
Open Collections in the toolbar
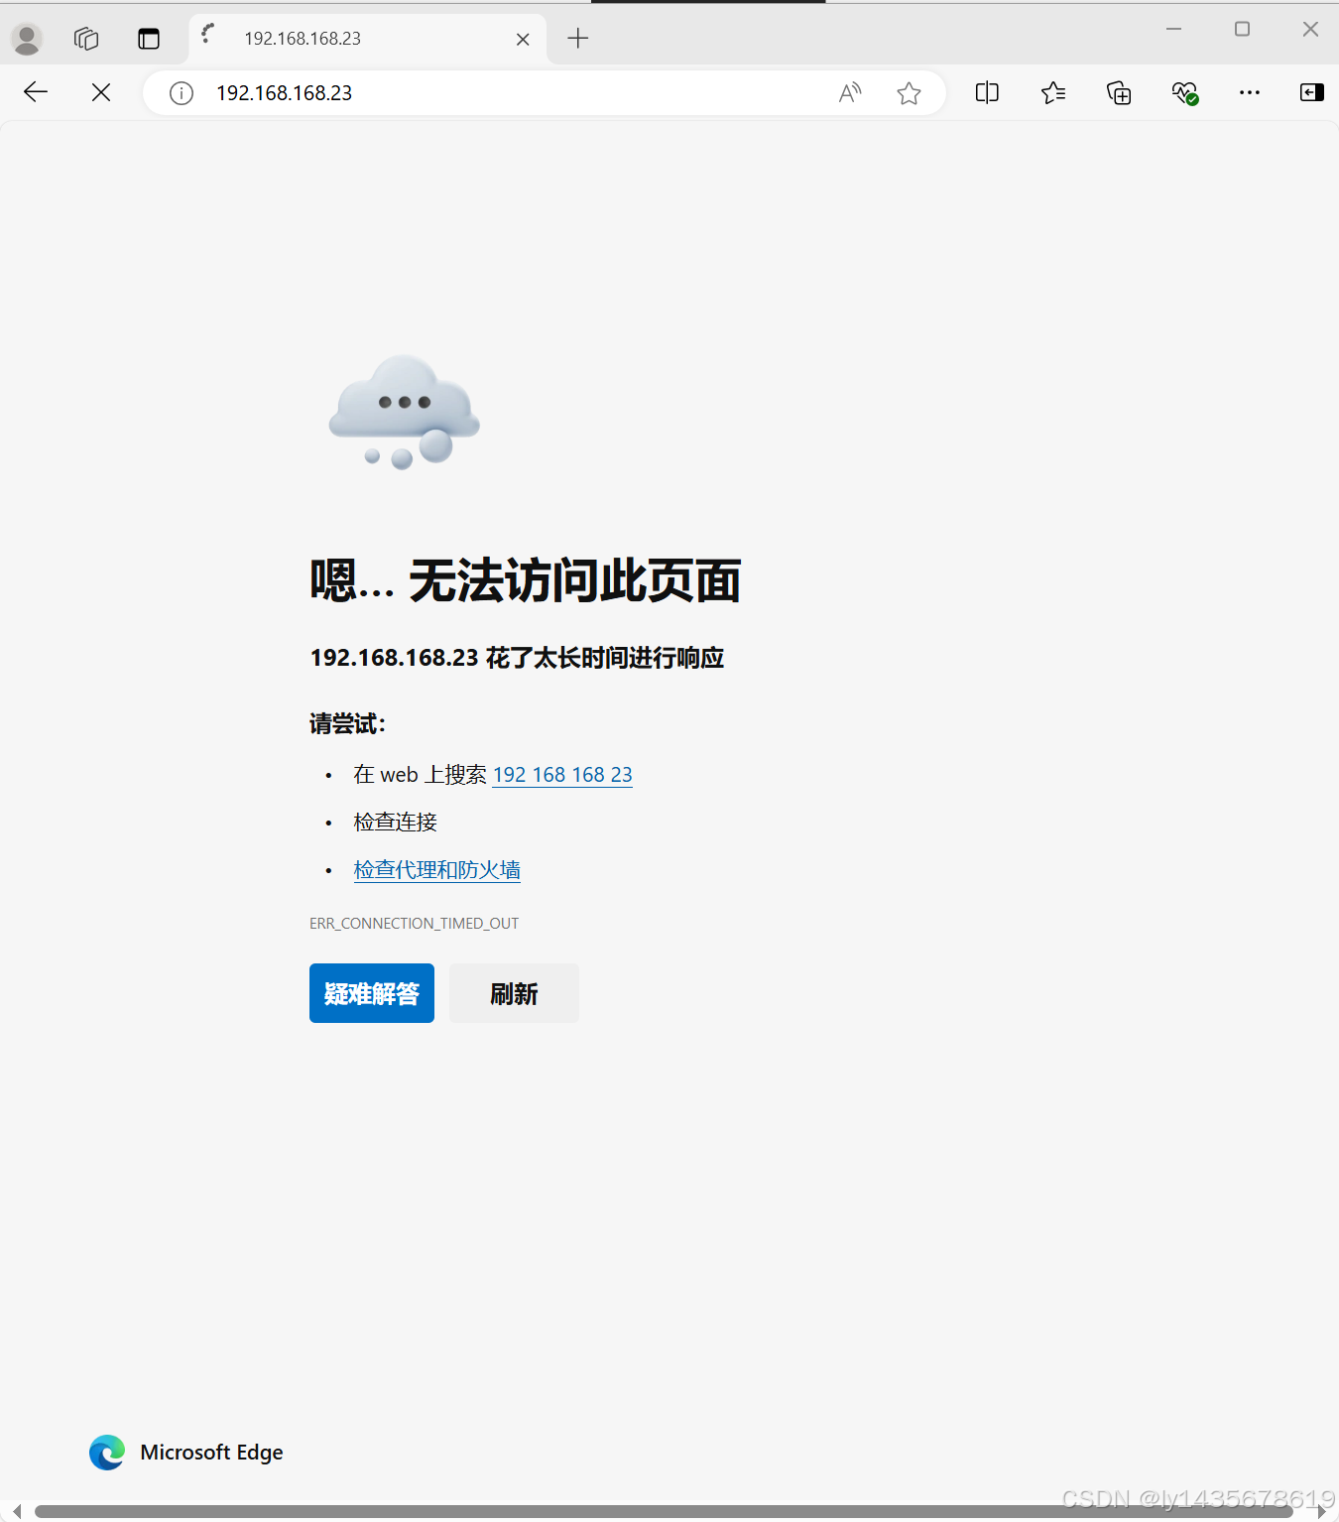coord(1118,92)
